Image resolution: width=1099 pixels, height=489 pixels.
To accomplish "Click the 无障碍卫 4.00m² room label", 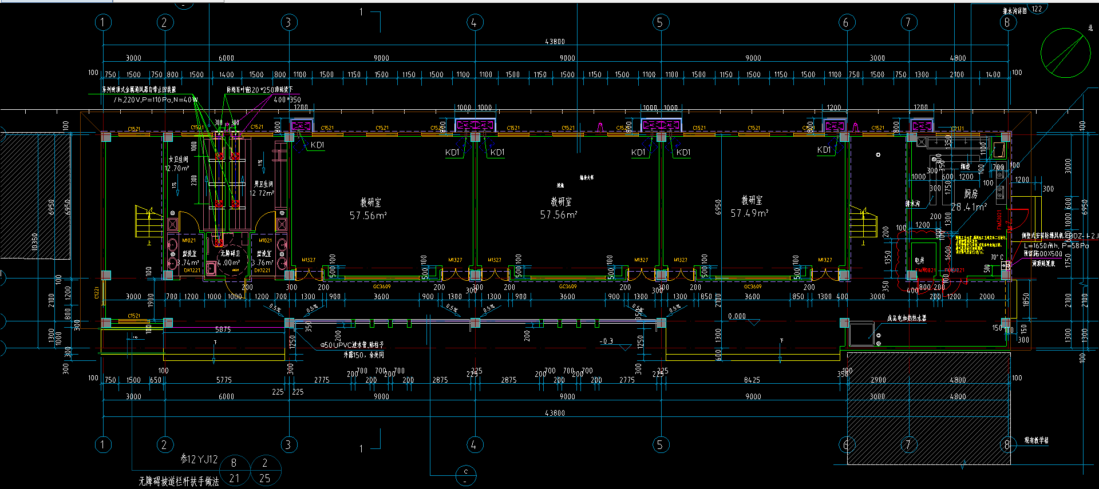I will (230, 258).
